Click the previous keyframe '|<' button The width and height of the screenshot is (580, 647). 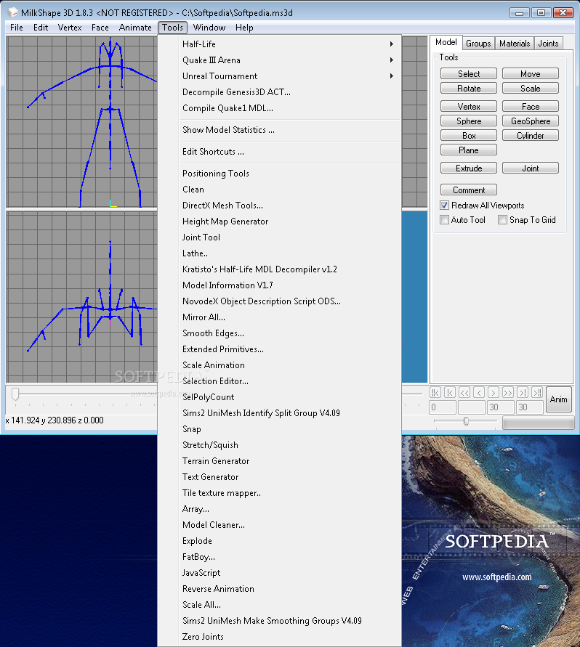coord(450,392)
